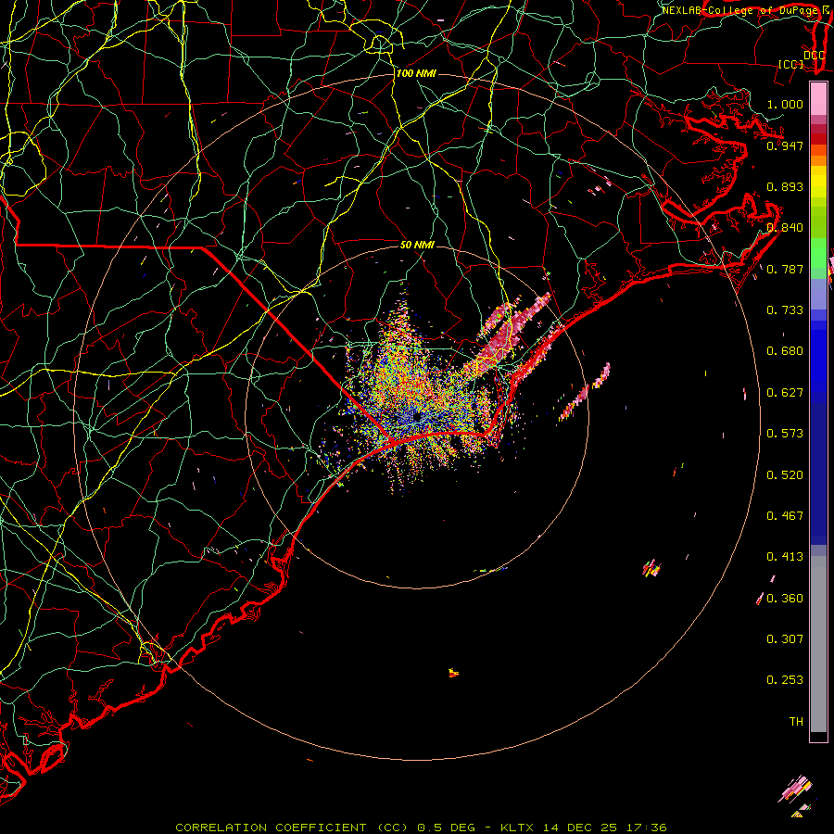This screenshot has width=834, height=834.
Task: Click the pink swatch at the color bar top
Action: [x=818, y=98]
